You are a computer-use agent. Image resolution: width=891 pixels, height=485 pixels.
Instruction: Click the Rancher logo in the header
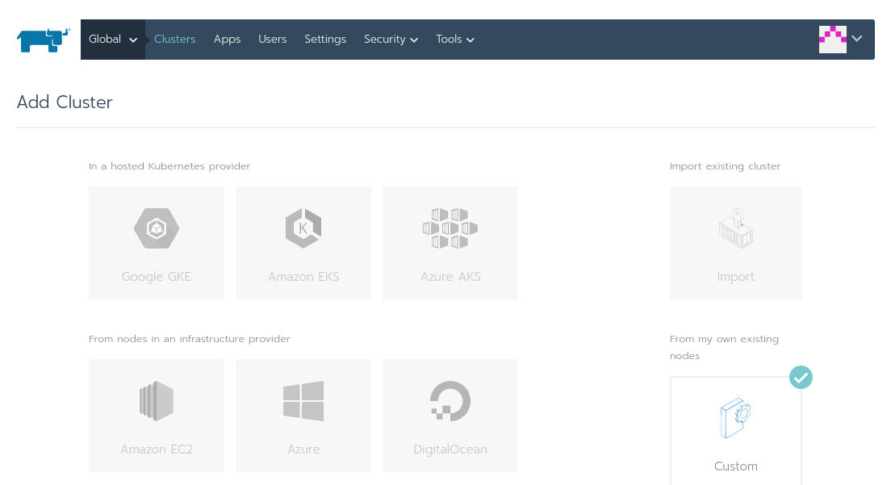[x=44, y=40]
